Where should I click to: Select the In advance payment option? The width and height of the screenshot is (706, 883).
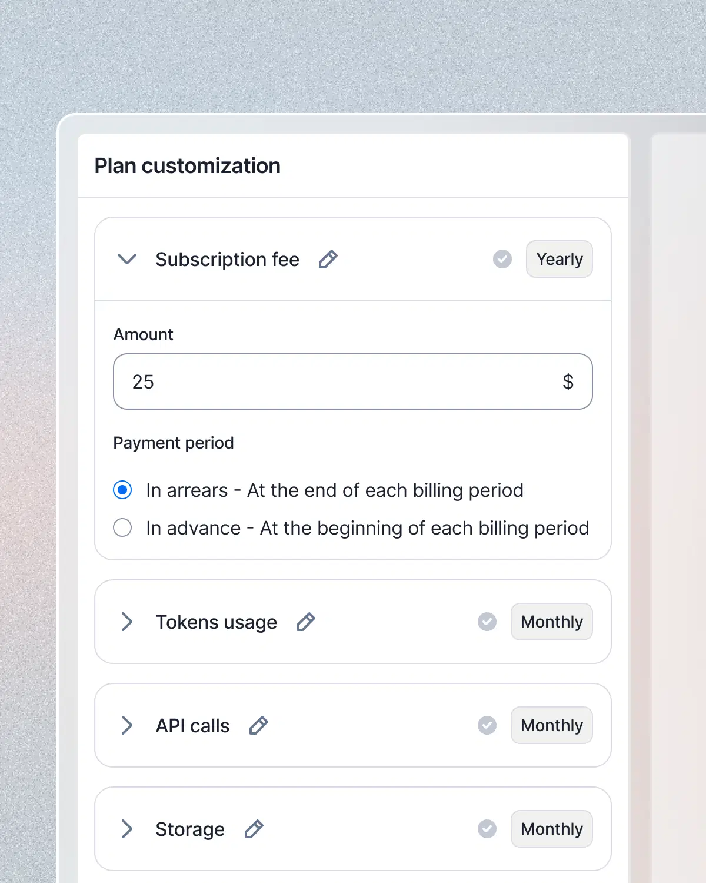122,527
